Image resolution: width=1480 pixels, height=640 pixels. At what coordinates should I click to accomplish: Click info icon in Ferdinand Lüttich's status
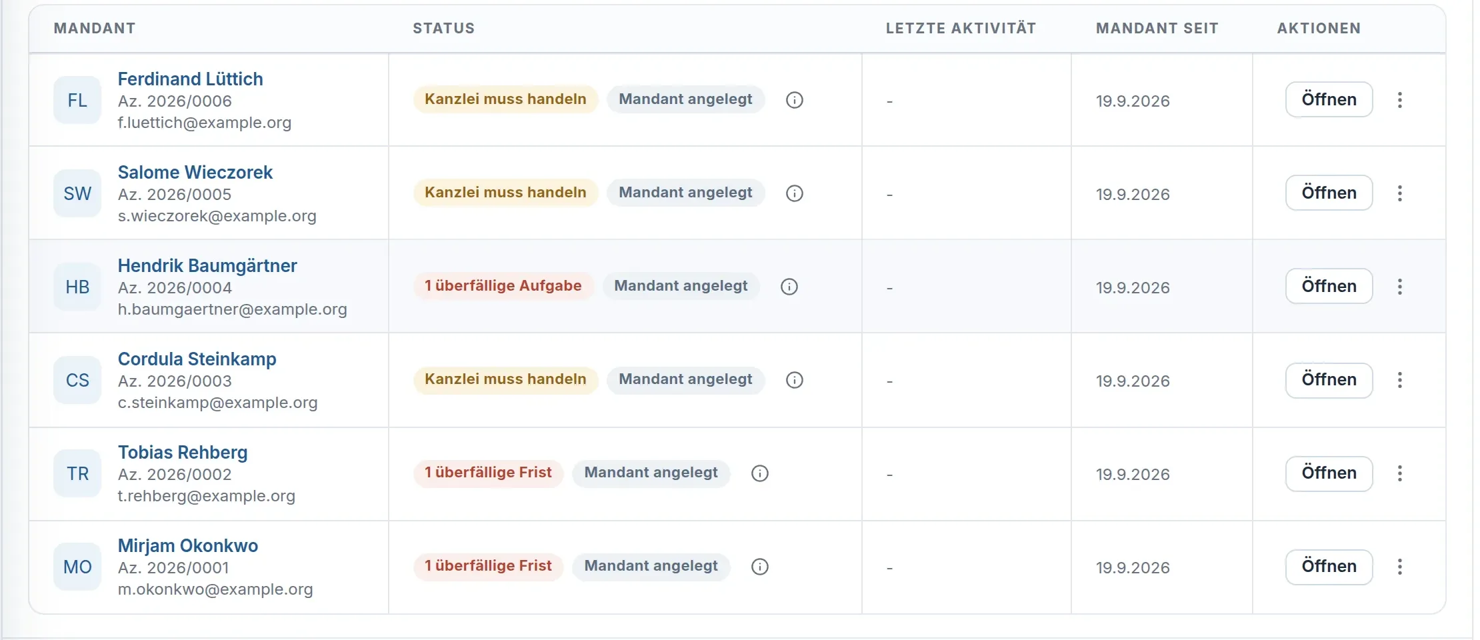pos(794,100)
